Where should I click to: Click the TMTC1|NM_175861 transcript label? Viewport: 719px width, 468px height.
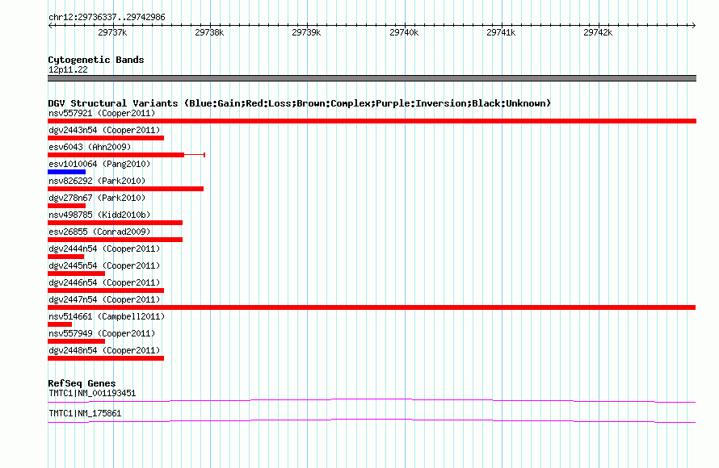click(x=85, y=413)
